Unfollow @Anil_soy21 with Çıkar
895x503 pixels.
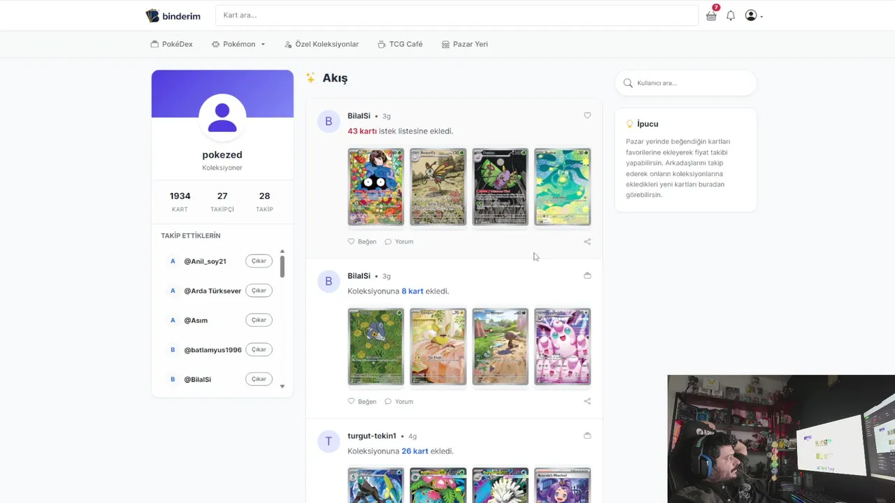pyautogui.click(x=259, y=261)
